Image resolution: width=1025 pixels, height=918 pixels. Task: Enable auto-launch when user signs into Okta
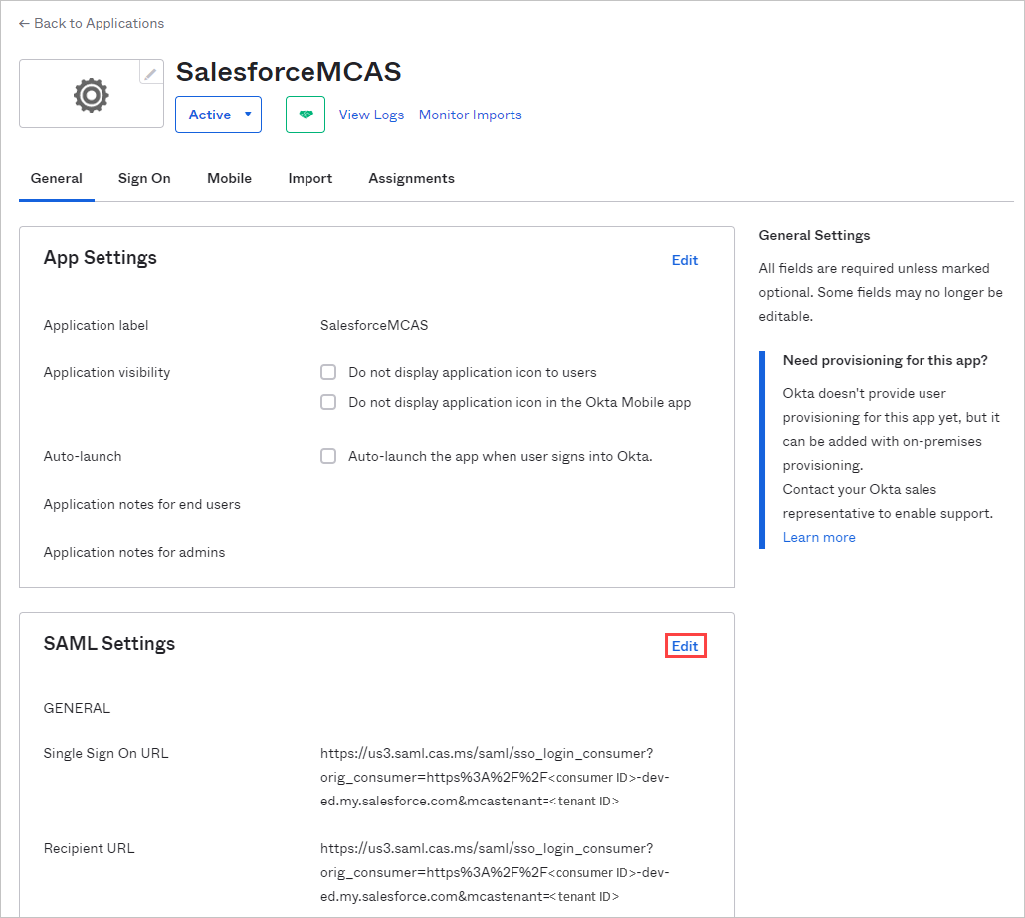(x=328, y=456)
